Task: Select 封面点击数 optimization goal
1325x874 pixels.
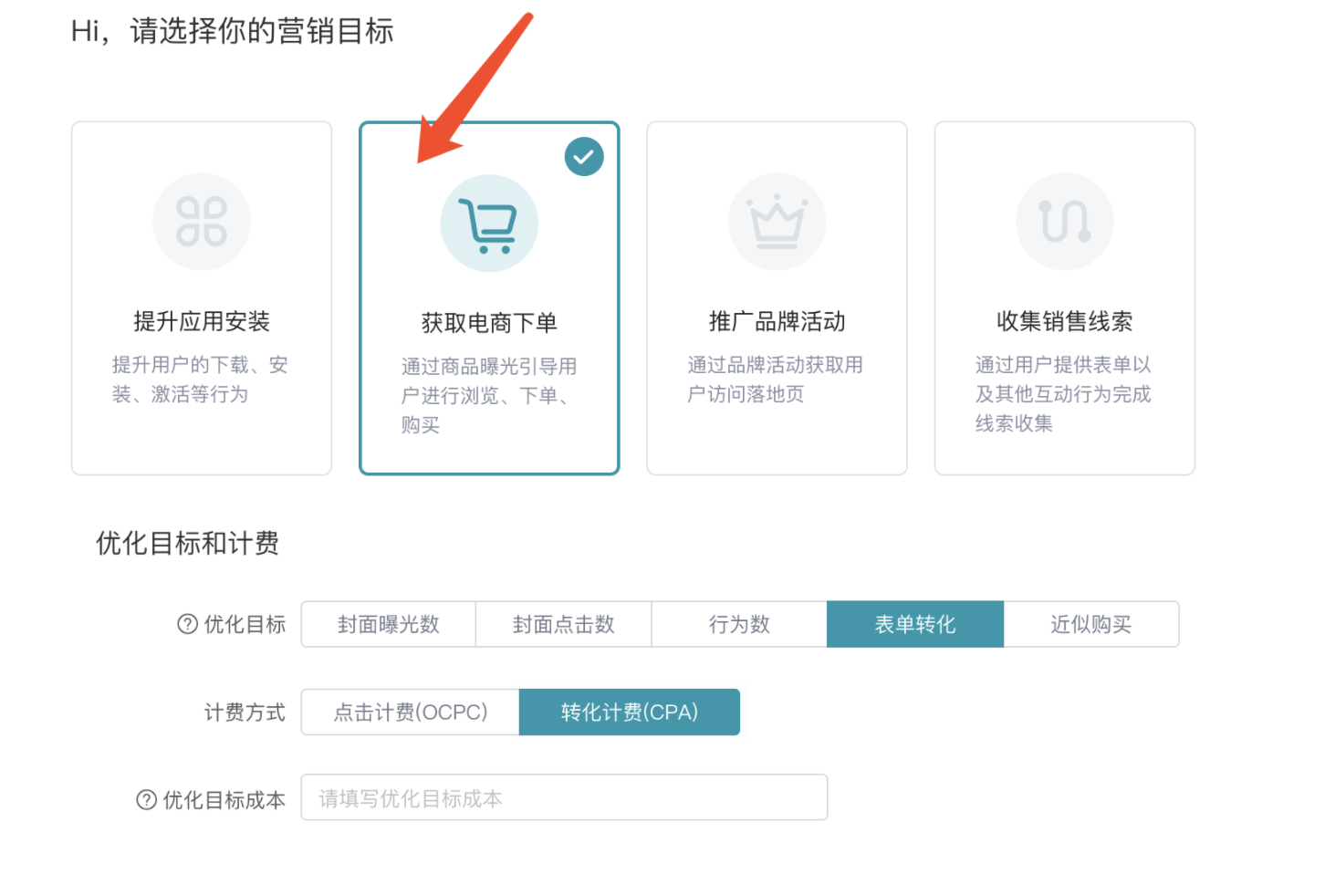Action: 563,624
